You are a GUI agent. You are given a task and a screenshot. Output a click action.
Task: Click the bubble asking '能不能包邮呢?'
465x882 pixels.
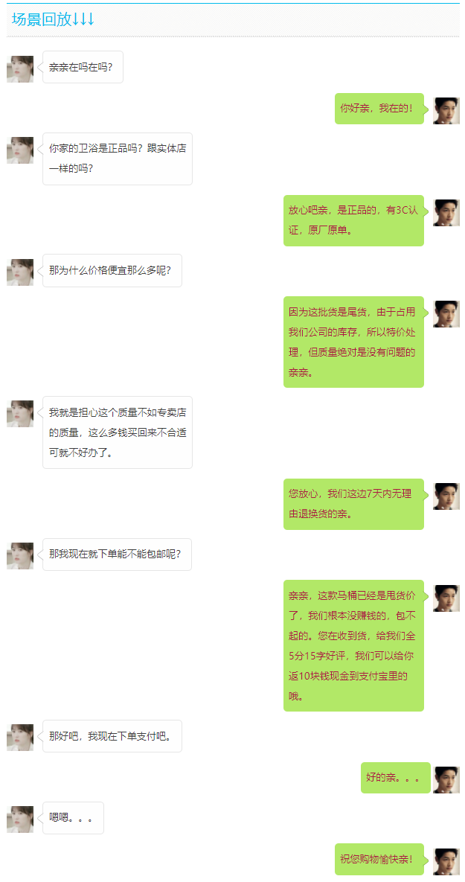pos(117,554)
